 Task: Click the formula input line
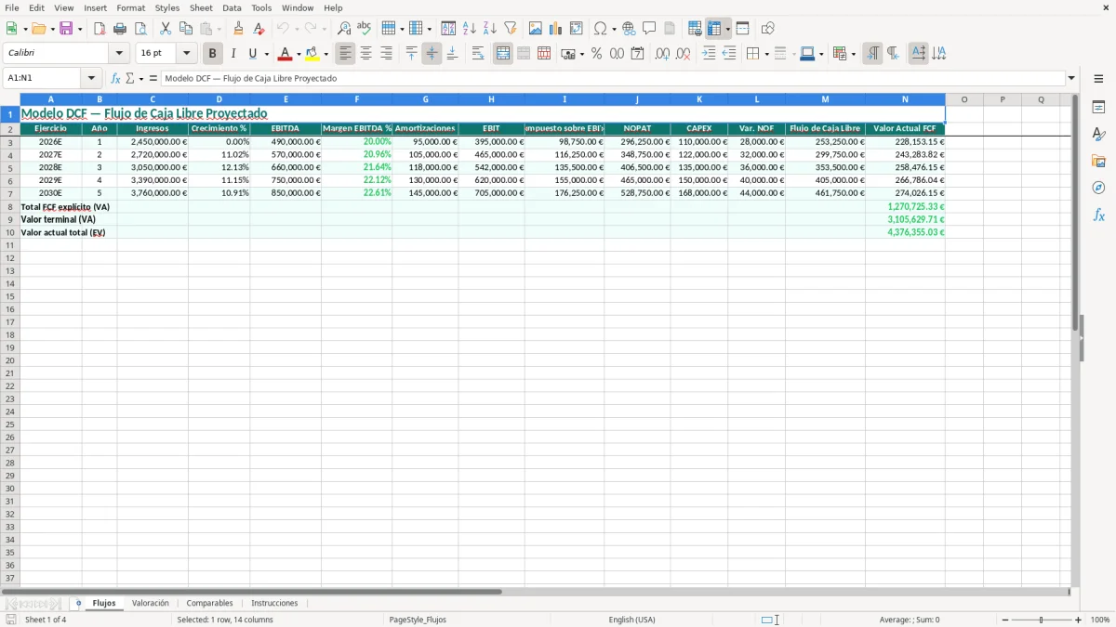pyautogui.click(x=614, y=78)
